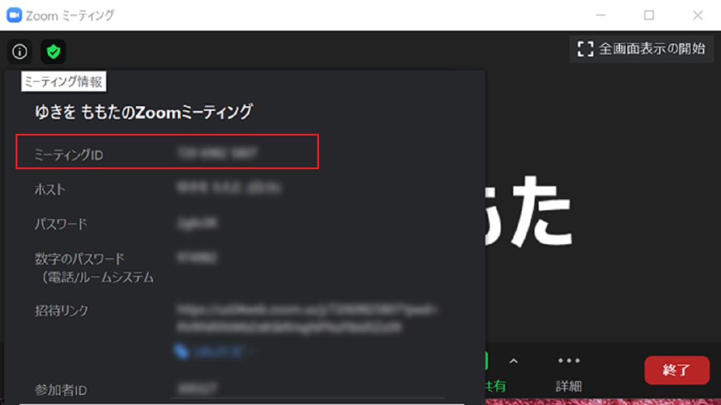Click the Zoom logo in the title bar
Viewport: 721px width, 405px height.
pyautogui.click(x=14, y=15)
